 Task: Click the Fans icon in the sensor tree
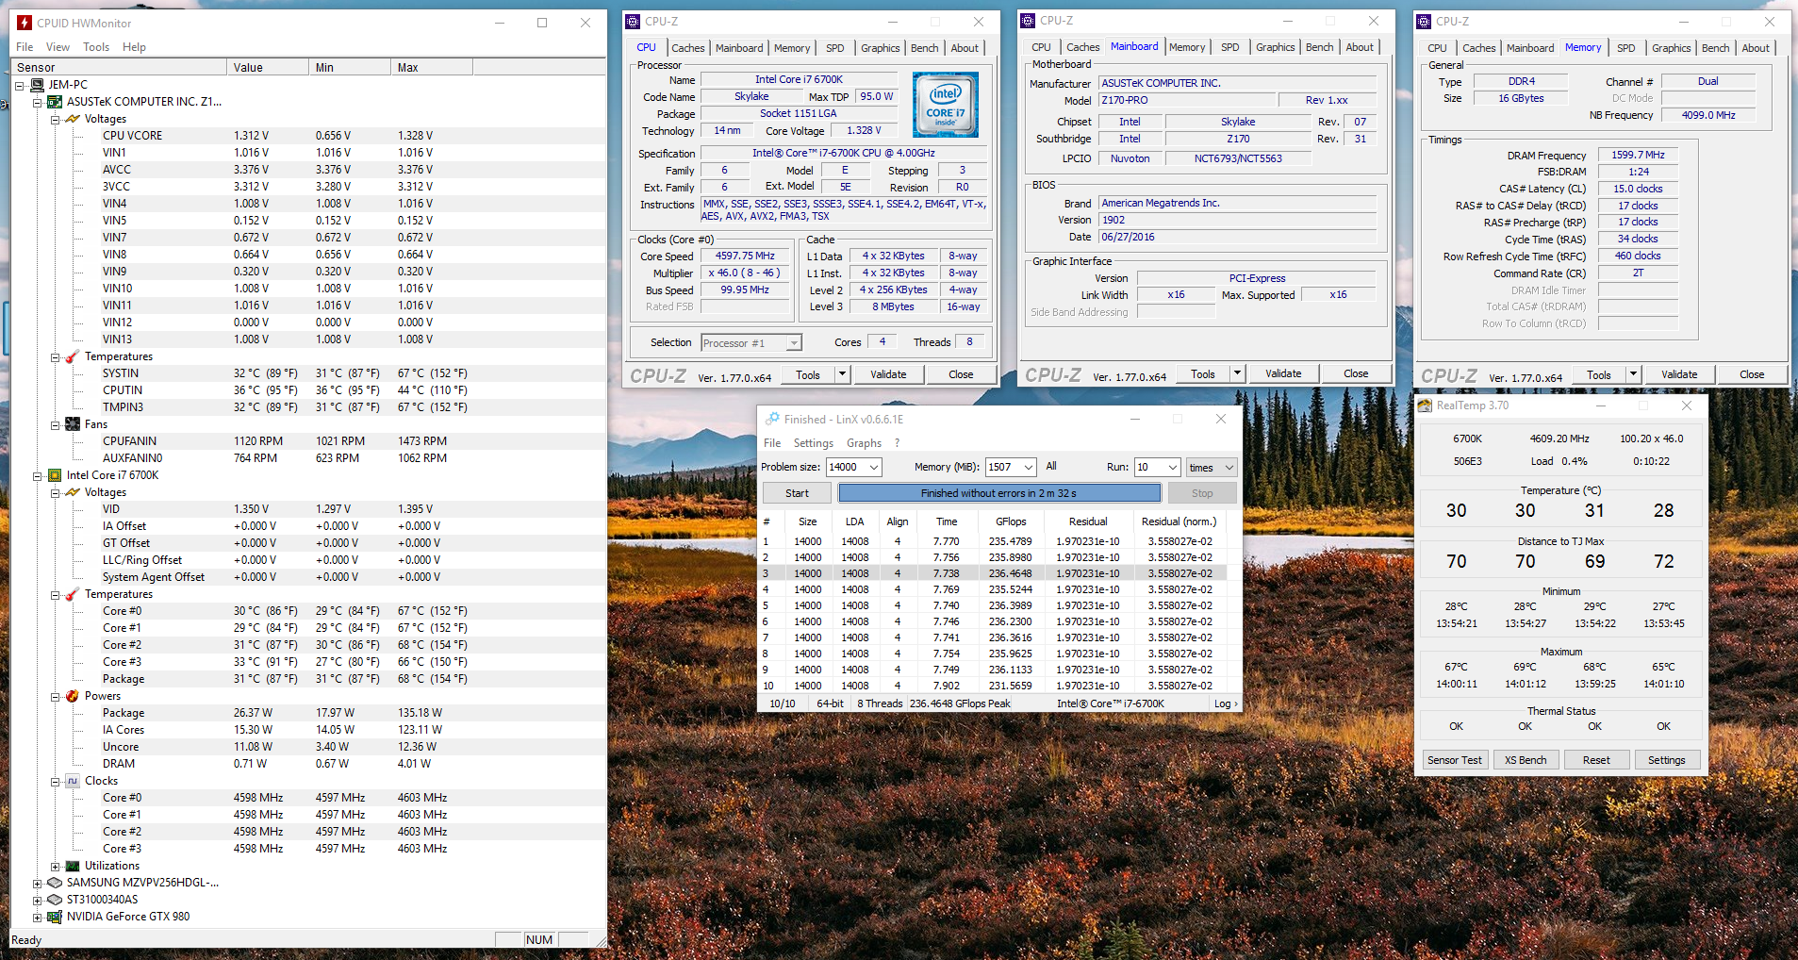coord(73,424)
